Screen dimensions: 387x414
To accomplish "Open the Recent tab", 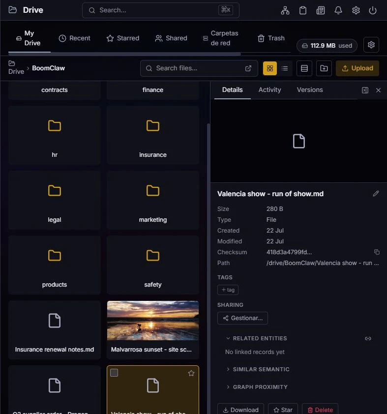I will coord(74,38).
